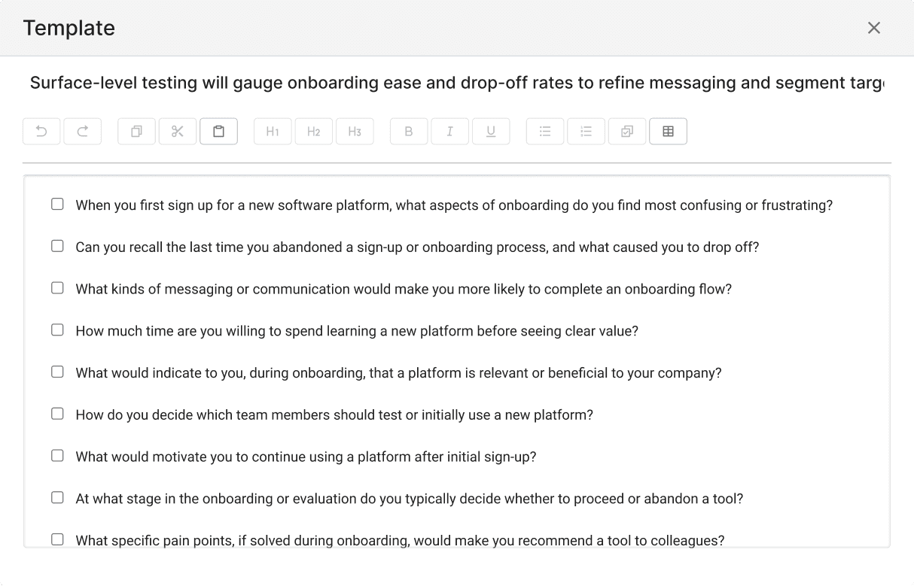The height and width of the screenshot is (586, 914).
Task: Click the Cut scissors icon
Action: [178, 132]
